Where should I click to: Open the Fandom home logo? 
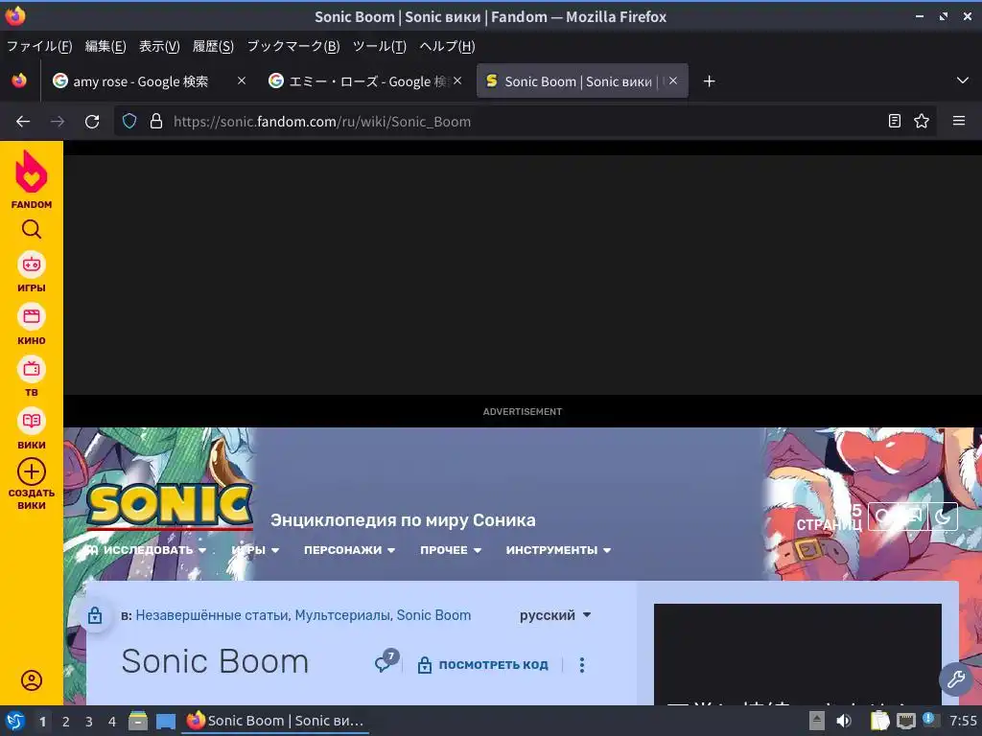pos(32,179)
